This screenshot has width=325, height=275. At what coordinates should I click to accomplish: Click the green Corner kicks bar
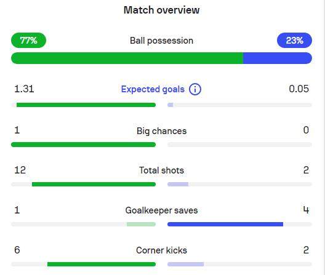102,264
